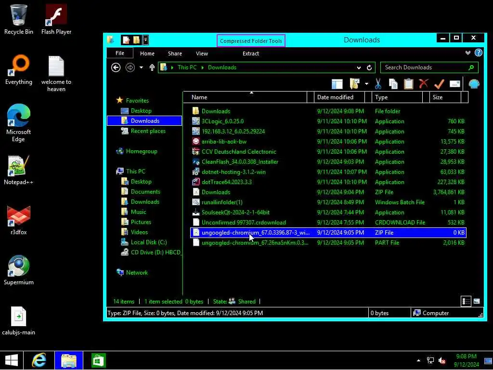Sort files by the Type column header
Viewport: 493px width, 370px height.
pyautogui.click(x=397, y=97)
